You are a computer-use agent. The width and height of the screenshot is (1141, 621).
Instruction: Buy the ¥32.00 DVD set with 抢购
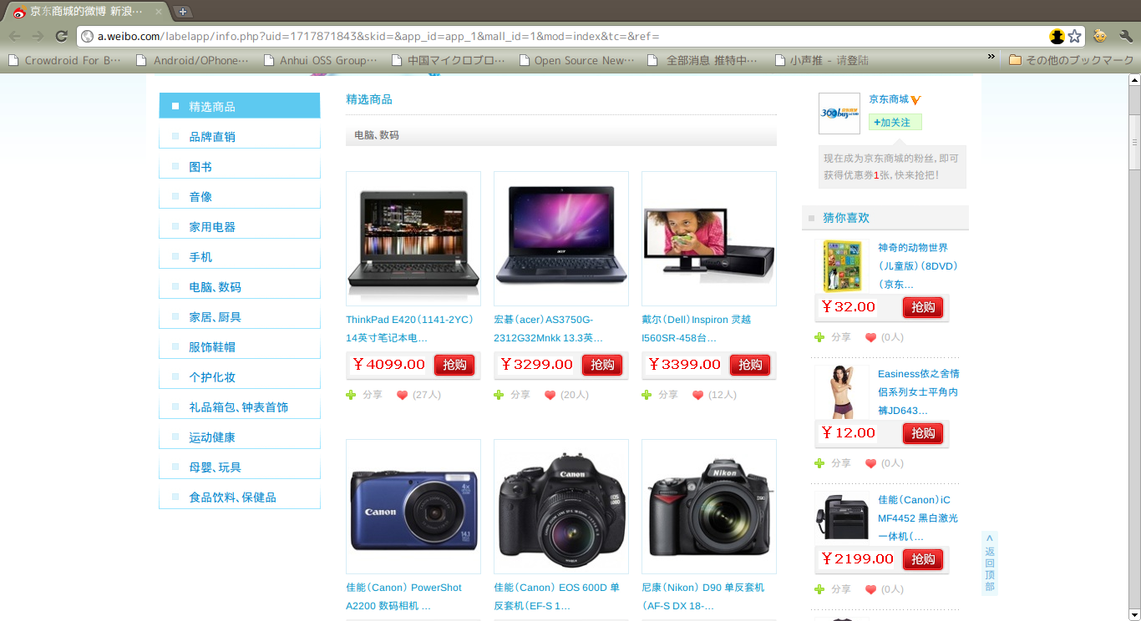[923, 307]
